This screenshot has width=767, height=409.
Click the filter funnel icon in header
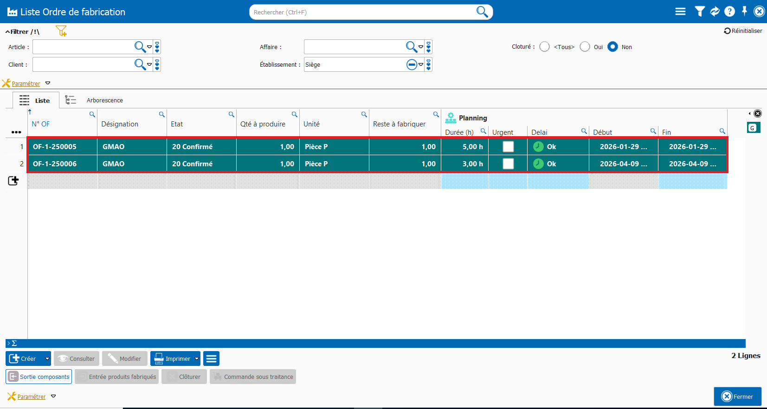(x=699, y=12)
